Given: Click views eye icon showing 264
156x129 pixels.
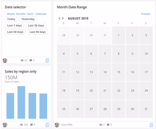Looking at the screenshot, I should click(21, 125).
